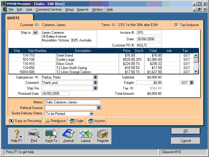The height and width of the screenshot is (157, 209).
Task: Click the Salesperson zoom arrow
Action: point(37,77)
